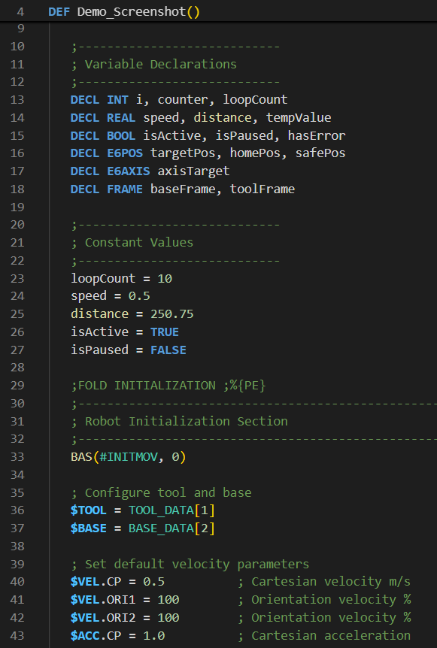437x648 pixels.
Task: Click the value '1.0' on the $ACC.CP line
Action: [153, 636]
